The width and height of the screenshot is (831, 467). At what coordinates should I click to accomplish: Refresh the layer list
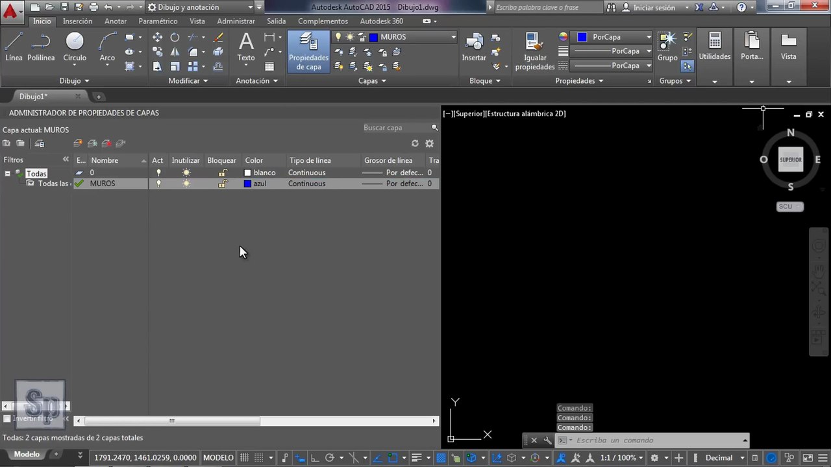coord(415,143)
